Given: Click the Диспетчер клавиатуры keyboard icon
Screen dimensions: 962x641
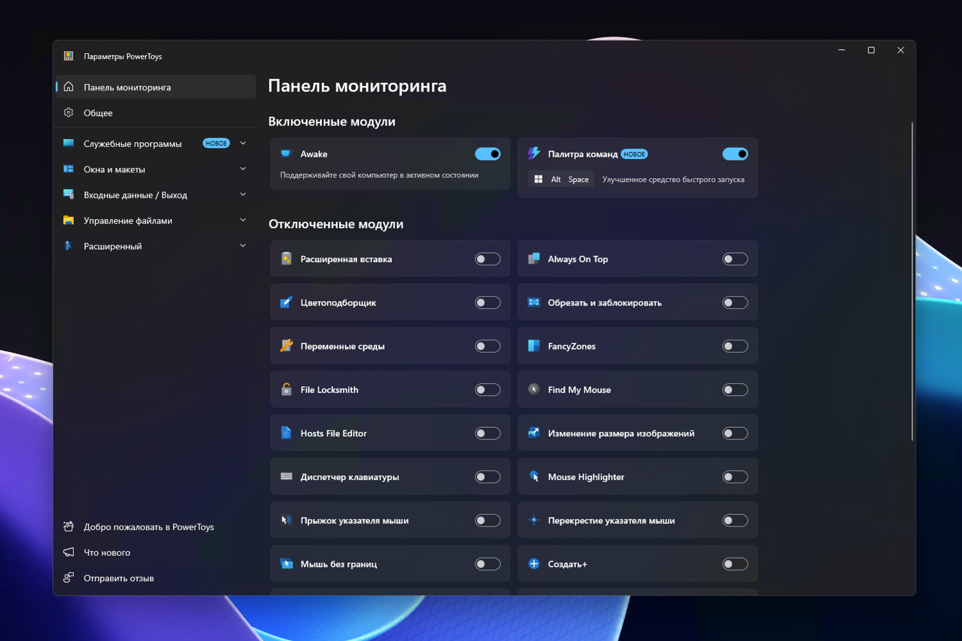Looking at the screenshot, I should (286, 477).
